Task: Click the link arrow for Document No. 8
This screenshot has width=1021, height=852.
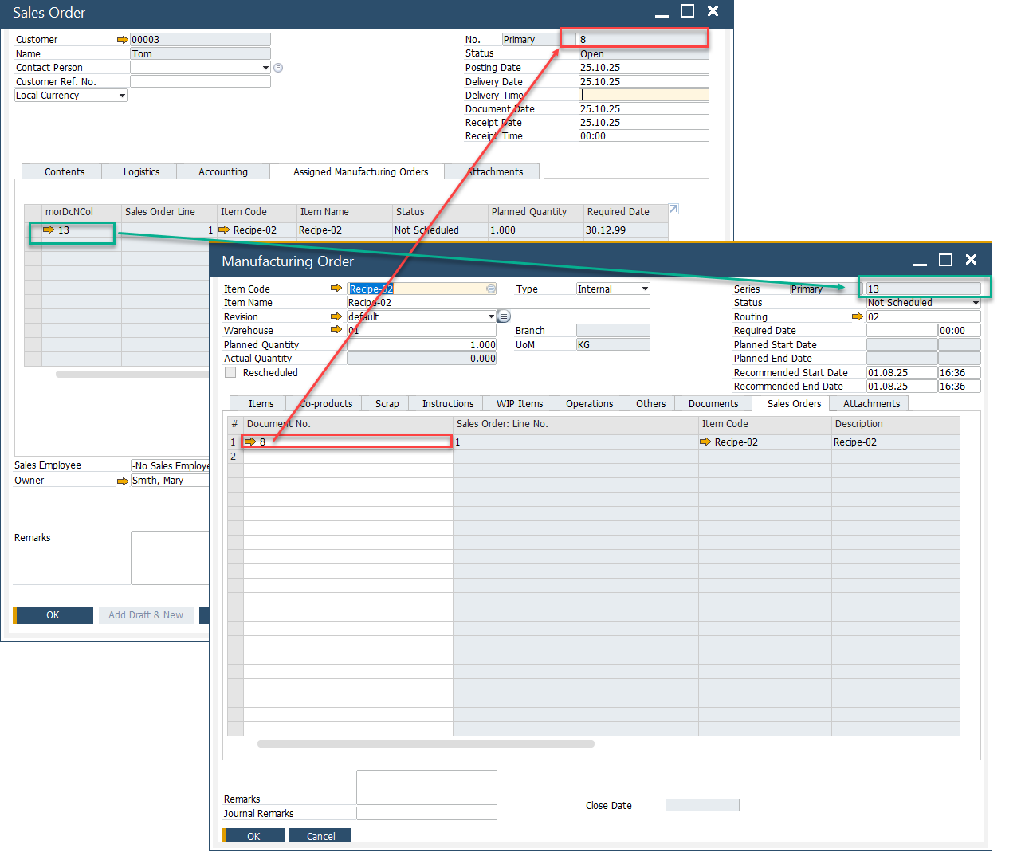Action: point(250,442)
